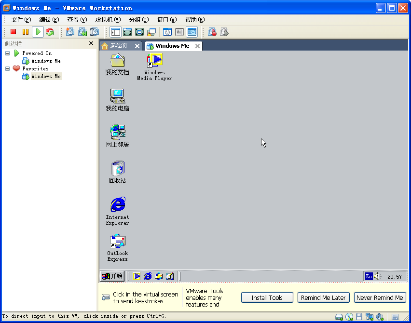This screenshot has width=411, height=323.
Task: Close the 侧边栏 sidebar panel
Action: pos(91,43)
